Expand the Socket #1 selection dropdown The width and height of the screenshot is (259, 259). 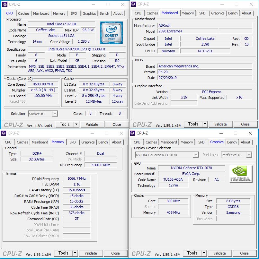[x=55, y=114]
